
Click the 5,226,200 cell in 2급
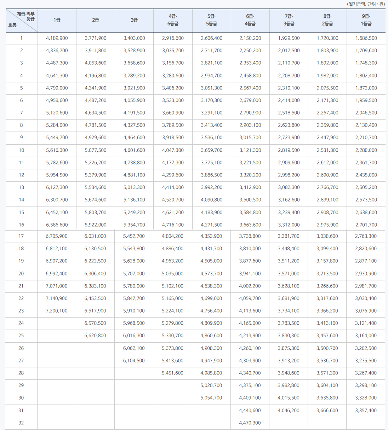[96, 163]
